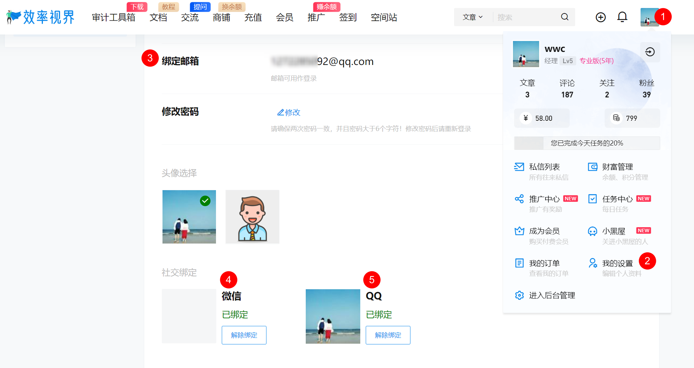Open 进入后台管理 admin panel
The height and width of the screenshot is (368, 694).
(x=551, y=295)
